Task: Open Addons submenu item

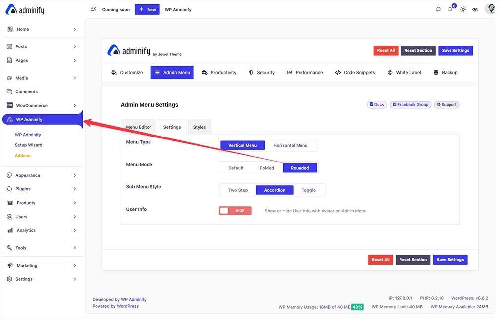Action: coord(22,155)
